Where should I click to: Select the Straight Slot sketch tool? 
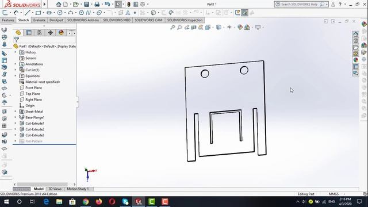49,13
